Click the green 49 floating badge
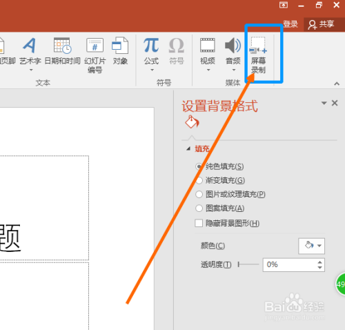This screenshot has height=330, width=345. tap(340, 284)
